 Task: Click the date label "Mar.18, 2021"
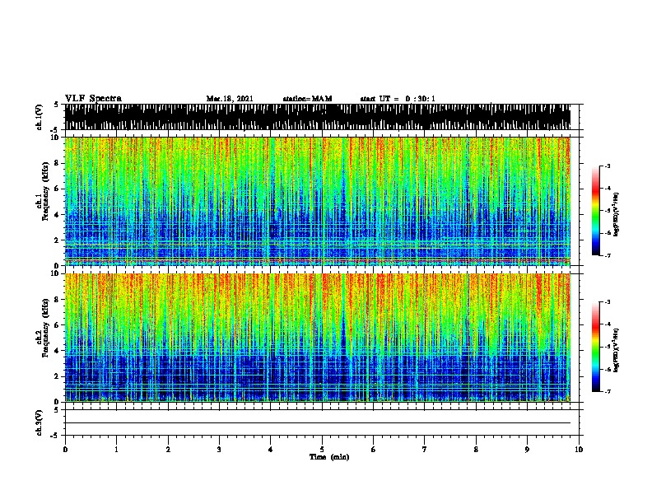[x=230, y=99]
